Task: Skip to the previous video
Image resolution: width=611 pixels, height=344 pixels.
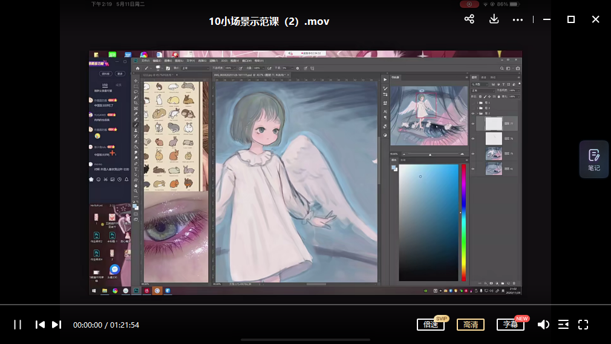Action: [40, 325]
